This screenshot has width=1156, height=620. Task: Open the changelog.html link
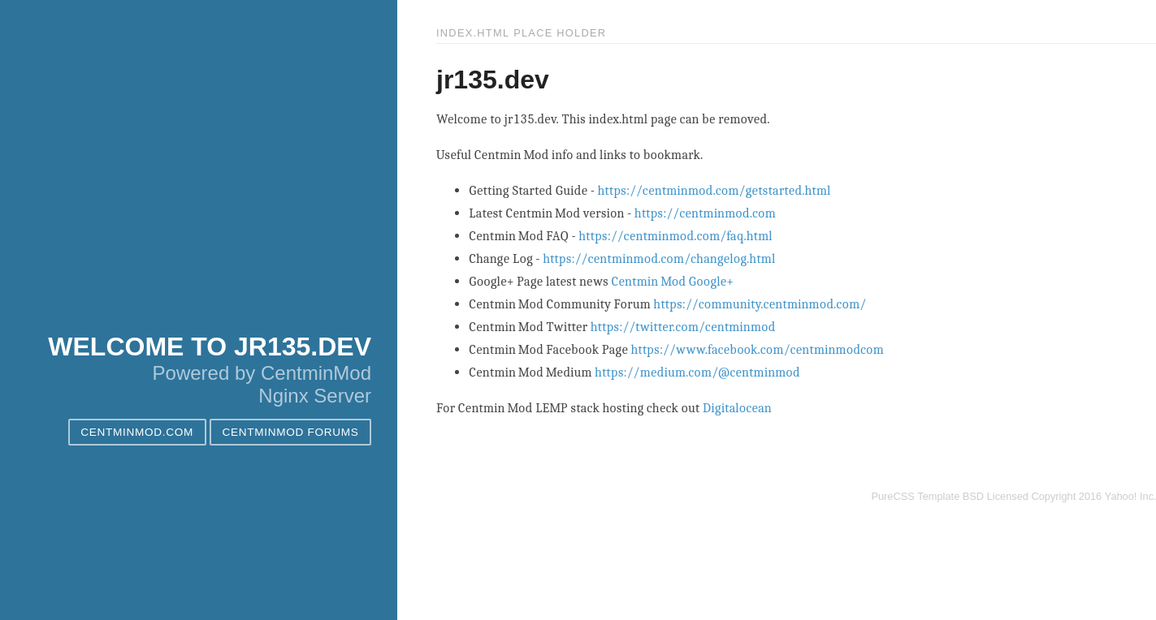click(659, 259)
